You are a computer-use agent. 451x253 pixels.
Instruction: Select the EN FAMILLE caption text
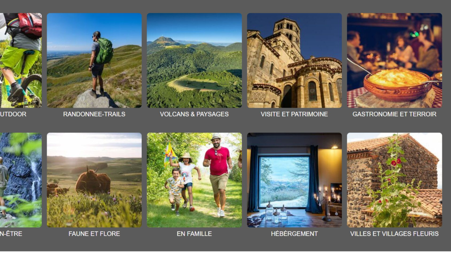[x=194, y=234]
